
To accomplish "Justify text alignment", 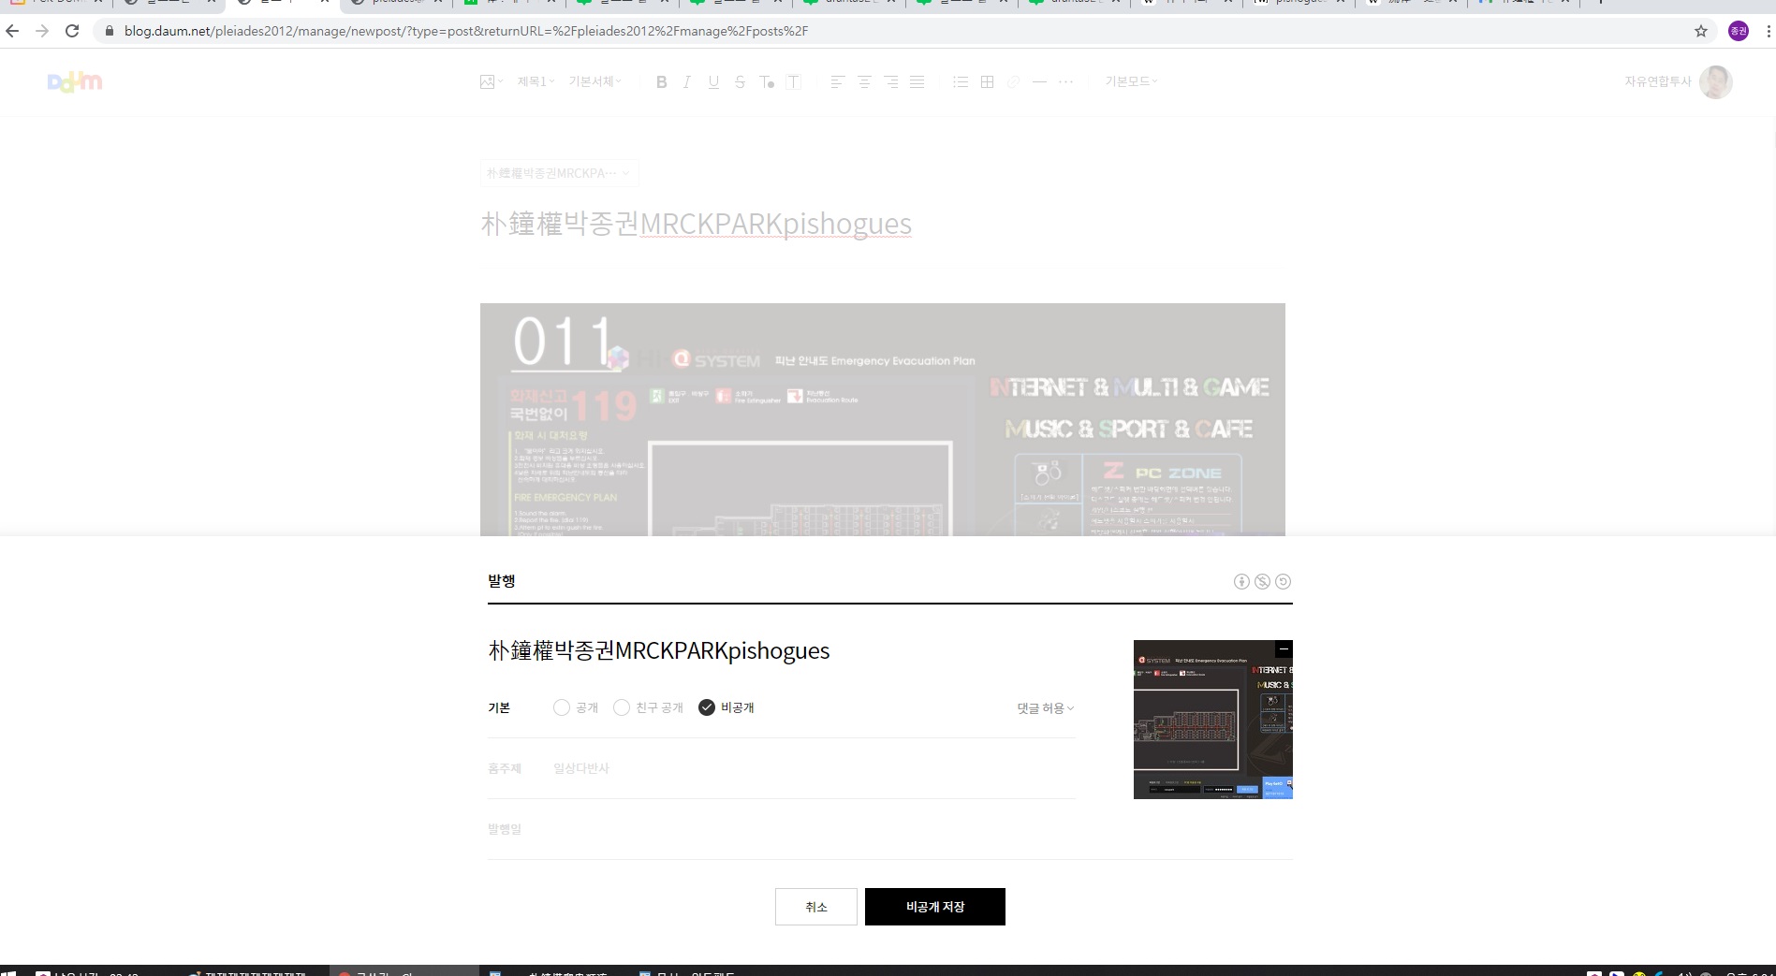I will click(x=917, y=82).
